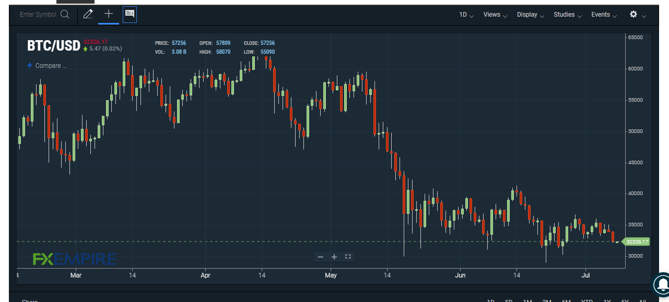
Task: Click the Enter Symbol search field
Action: point(38,15)
